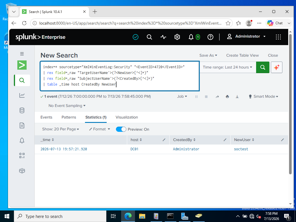Pause the search job
This screenshot has width=296, height=222.
pos(196,97)
